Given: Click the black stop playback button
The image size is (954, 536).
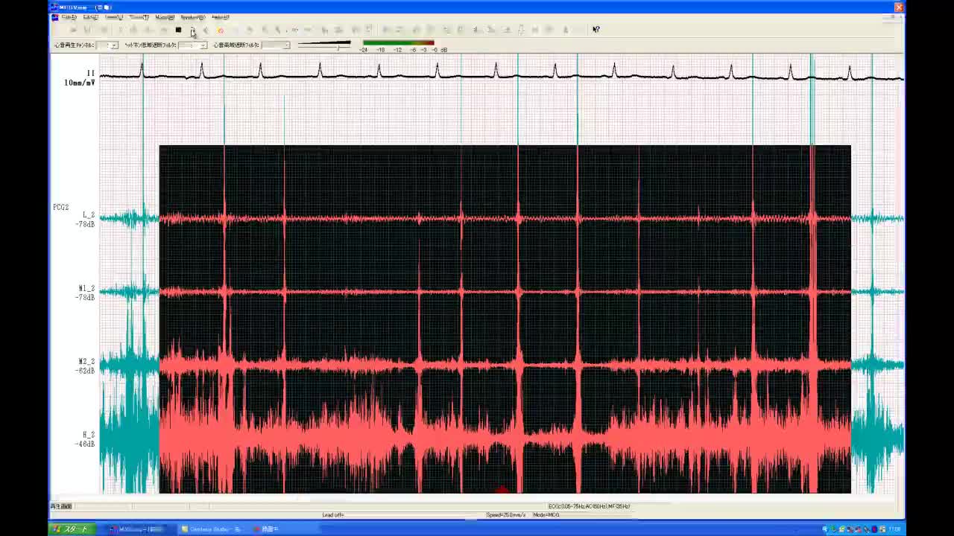Looking at the screenshot, I should (x=178, y=30).
